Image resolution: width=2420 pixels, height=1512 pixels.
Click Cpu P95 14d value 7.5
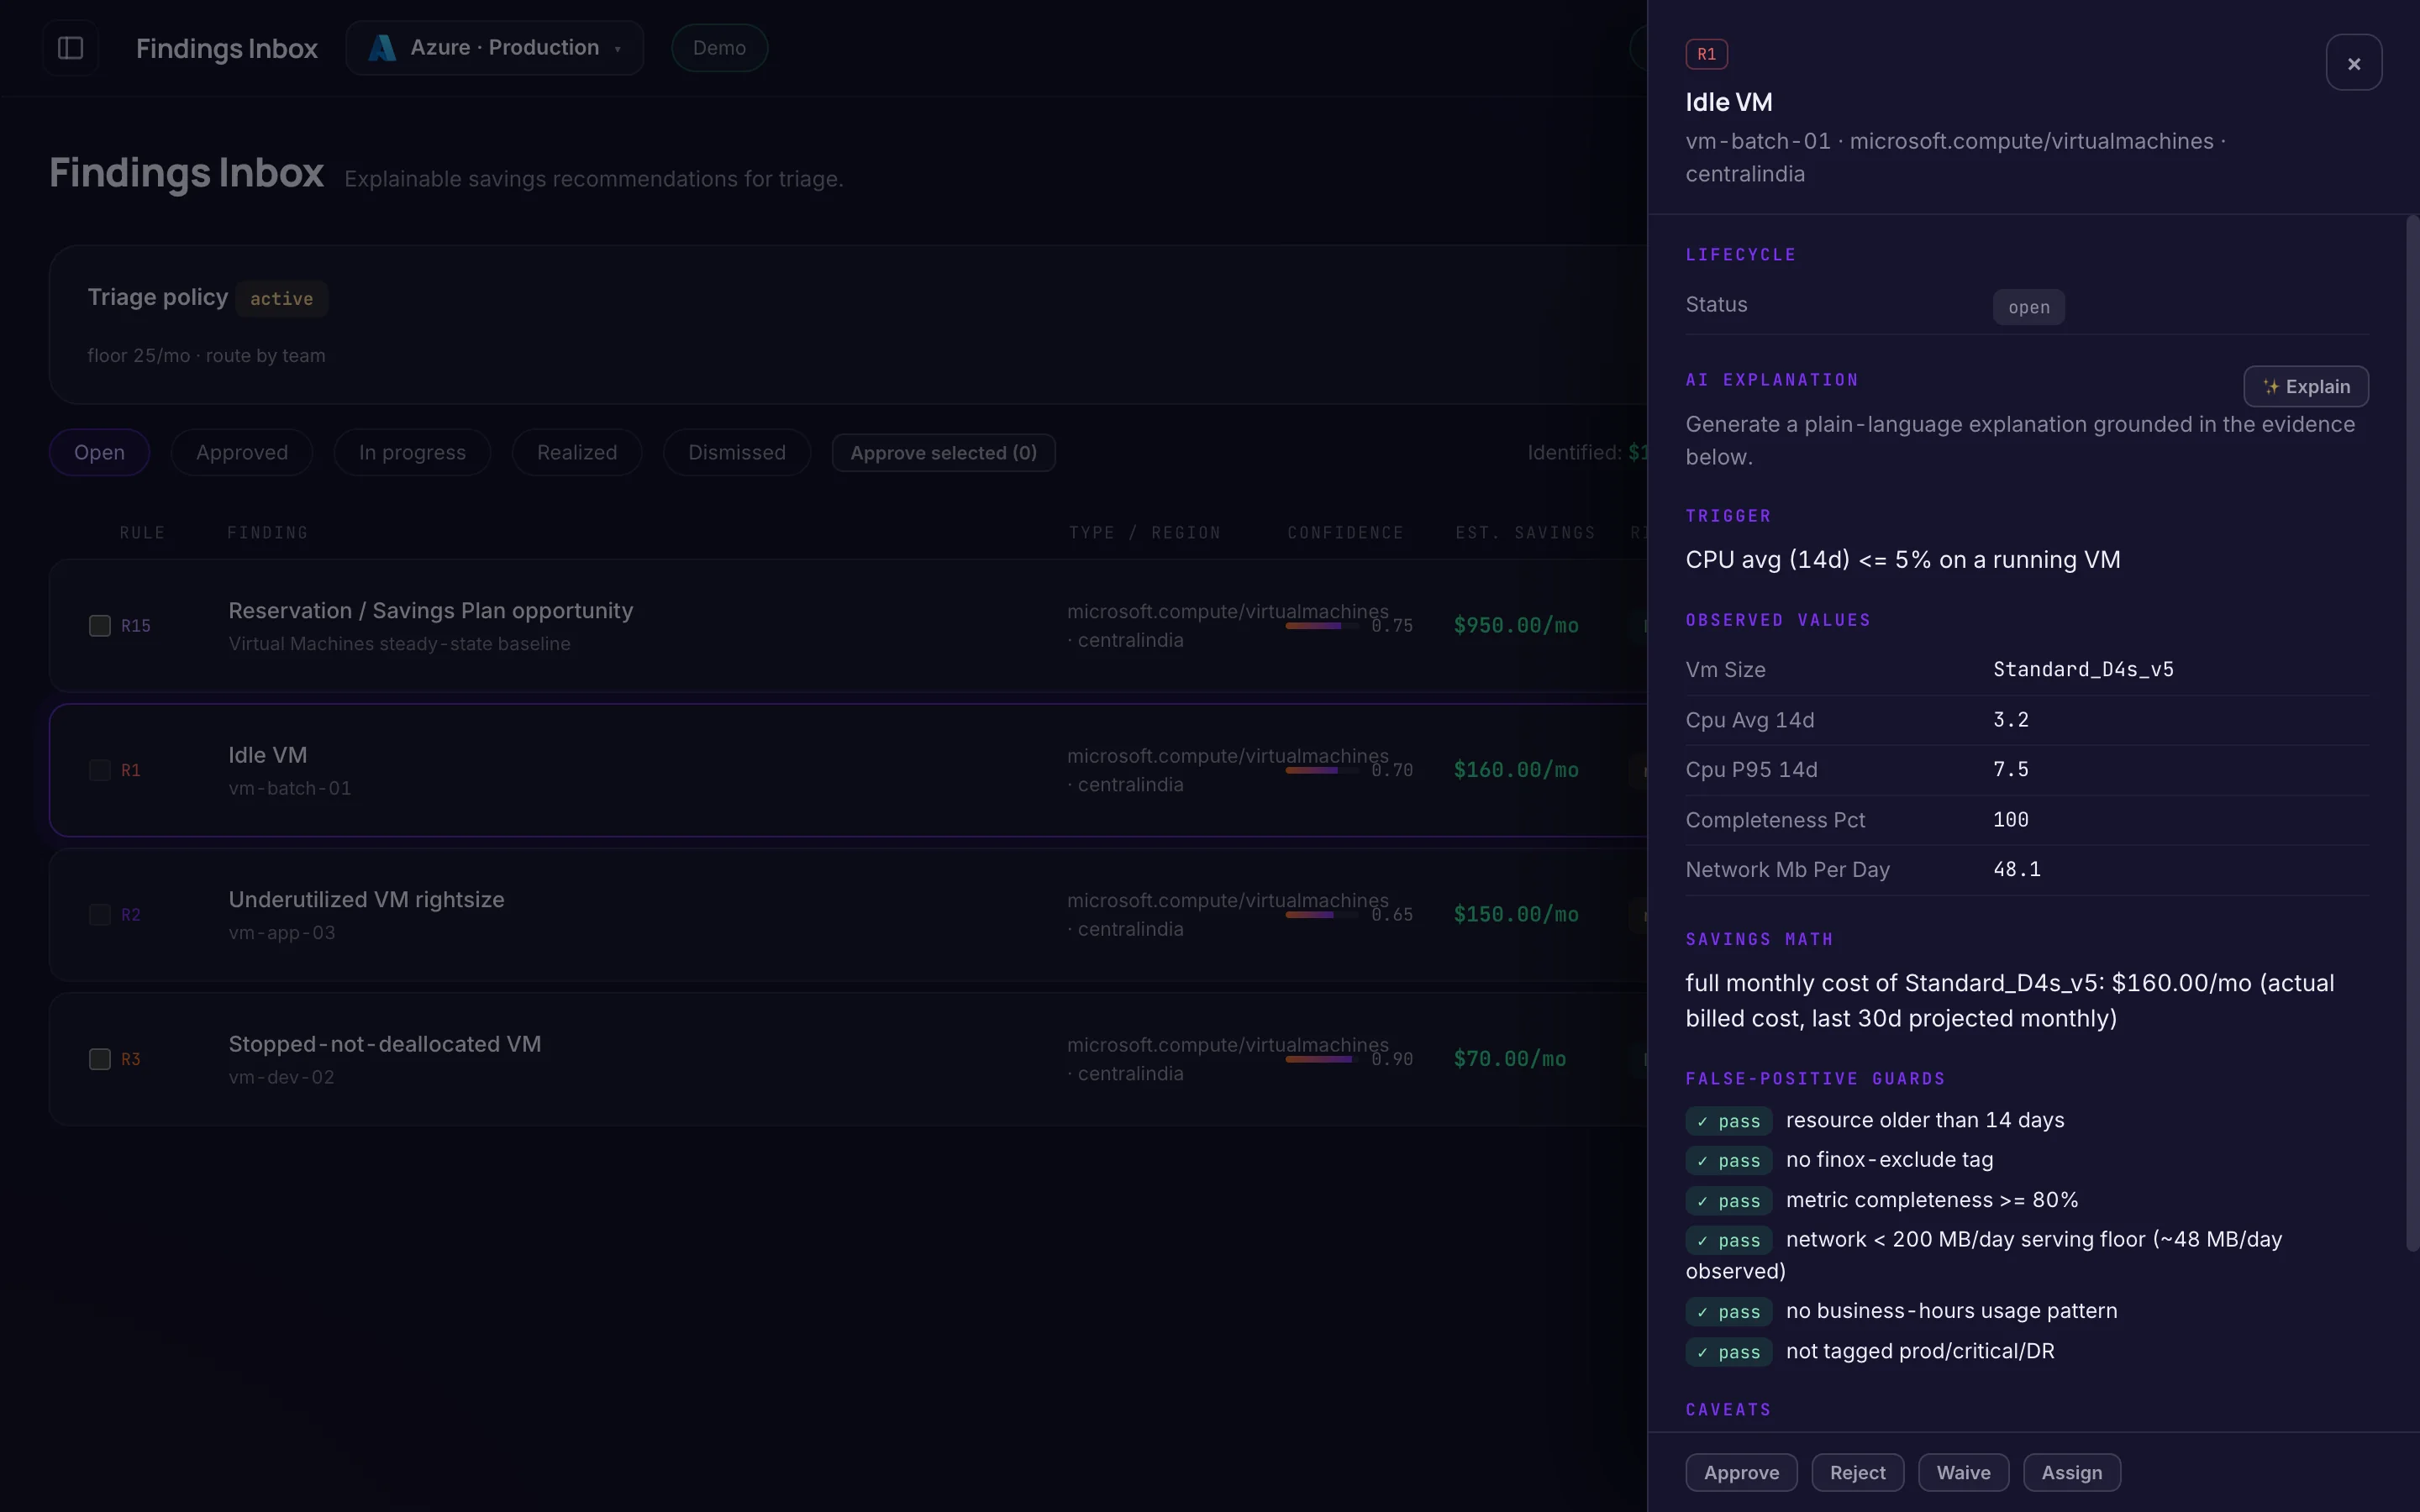tap(2010, 770)
